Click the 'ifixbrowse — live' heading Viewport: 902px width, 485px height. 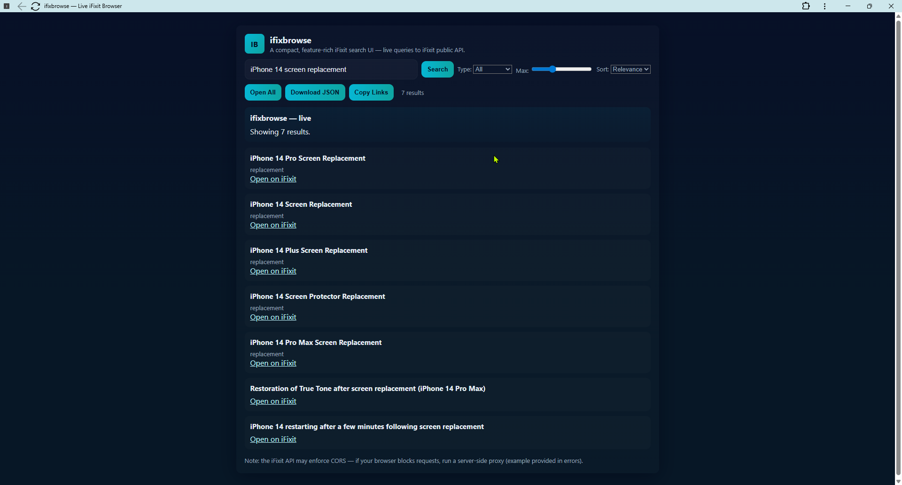coord(280,118)
